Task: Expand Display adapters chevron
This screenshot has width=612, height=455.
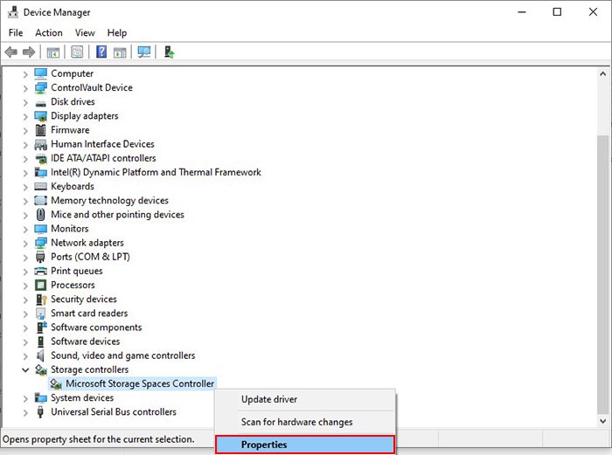Action: pyautogui.click(x=25, y=116)
